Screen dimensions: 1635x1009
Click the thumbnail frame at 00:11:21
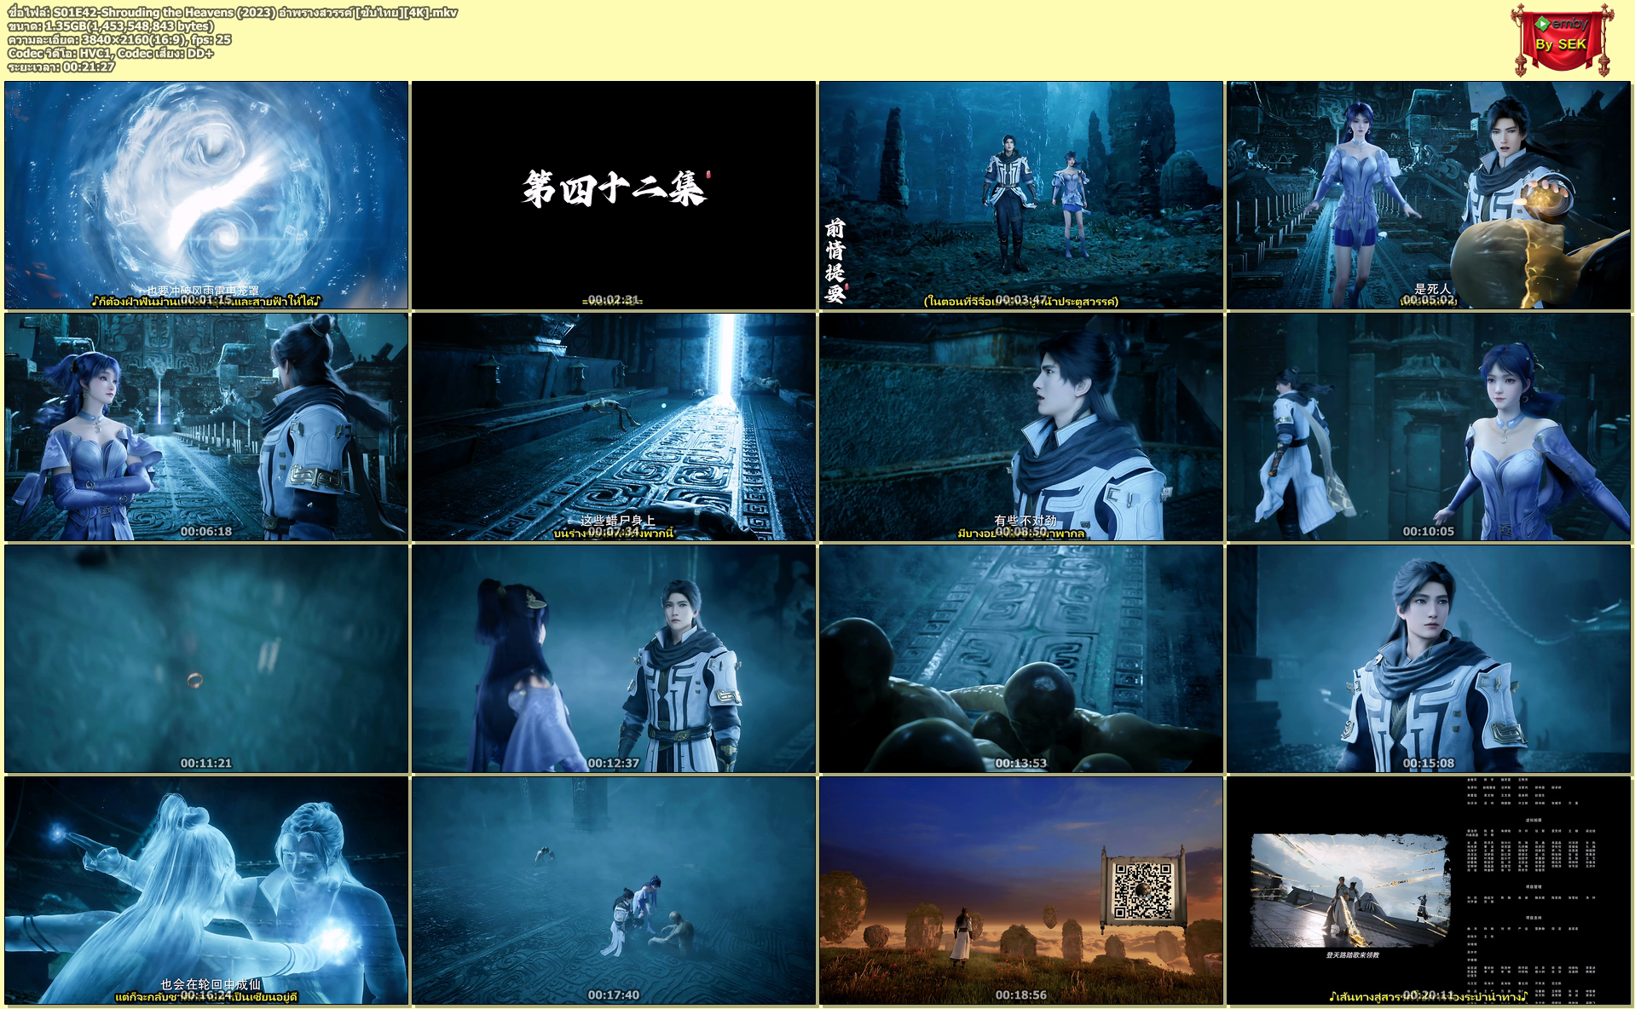206,659
